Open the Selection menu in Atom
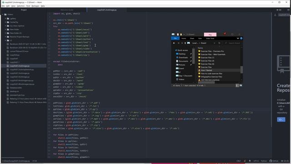The width and height of the screenshot is (291, 164). [21, 6]
